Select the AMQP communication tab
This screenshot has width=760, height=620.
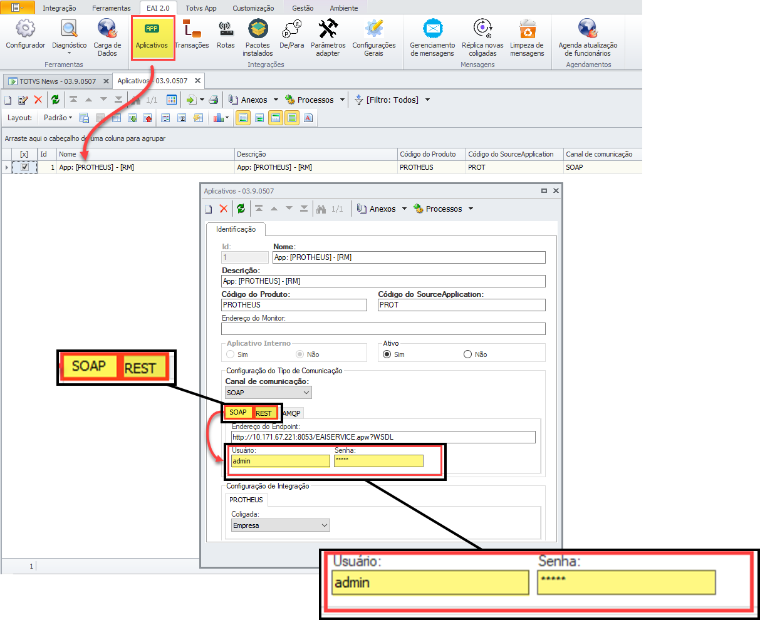[293, 413]
